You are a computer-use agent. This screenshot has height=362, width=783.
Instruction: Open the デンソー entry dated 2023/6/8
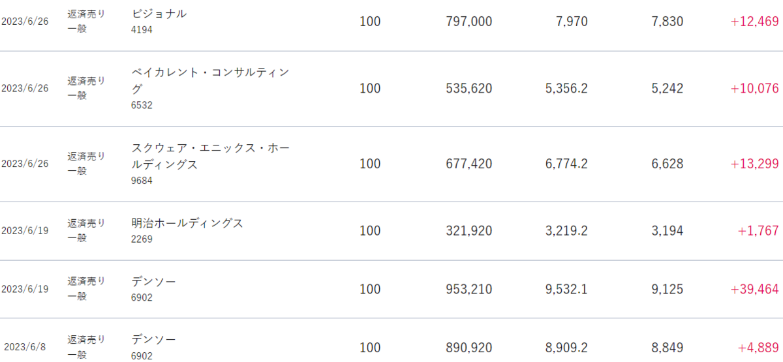click(x=153, y=340)
